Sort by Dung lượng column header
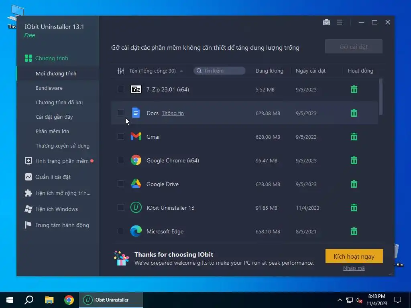This screenshot has width=411, height=308. 269,71
